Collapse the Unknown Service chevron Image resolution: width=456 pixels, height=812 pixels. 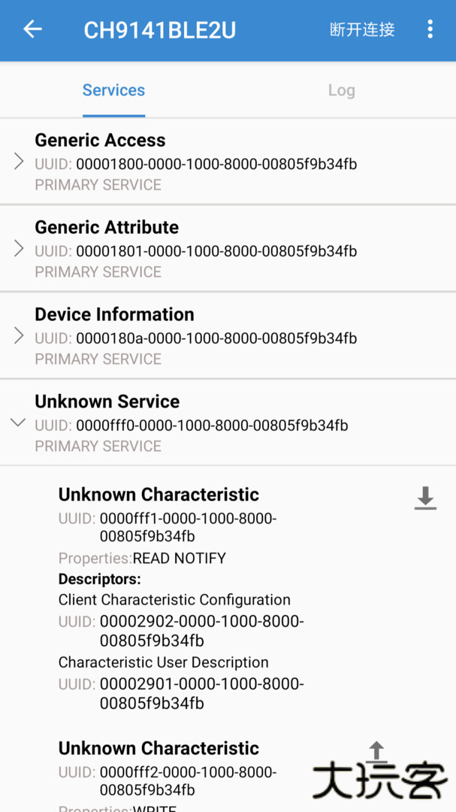coord(18,423)
